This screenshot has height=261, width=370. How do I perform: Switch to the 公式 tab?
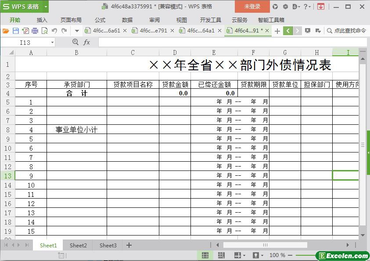[x=100, y=20]
